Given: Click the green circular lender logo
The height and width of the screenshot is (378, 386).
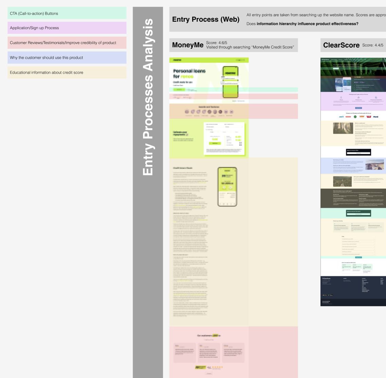Looking at the screenshot, I should [x=355, y=117].
